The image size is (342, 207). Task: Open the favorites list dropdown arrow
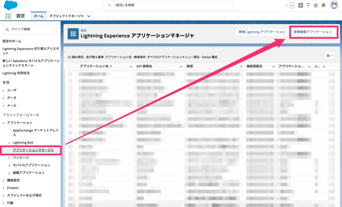(x=292, y=5)
